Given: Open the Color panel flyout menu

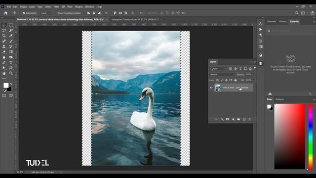Looking at the screenshot, I should tap(314, 99).
